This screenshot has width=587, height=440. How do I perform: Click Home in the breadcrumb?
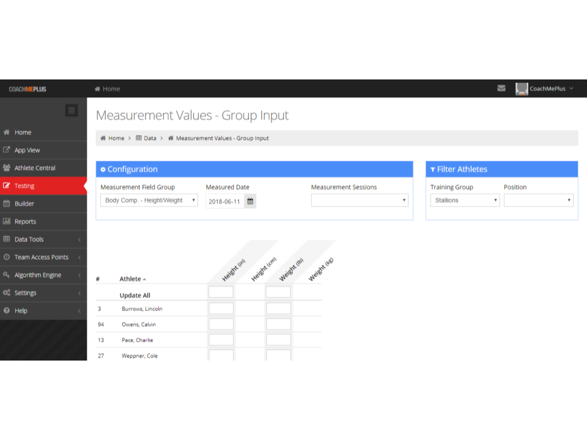pyautogui.click(x=116, y=138)
